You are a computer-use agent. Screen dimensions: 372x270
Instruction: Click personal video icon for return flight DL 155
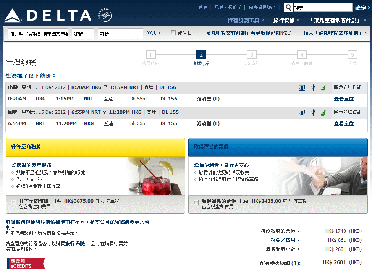pyautogui.click(x=302, y=112)
